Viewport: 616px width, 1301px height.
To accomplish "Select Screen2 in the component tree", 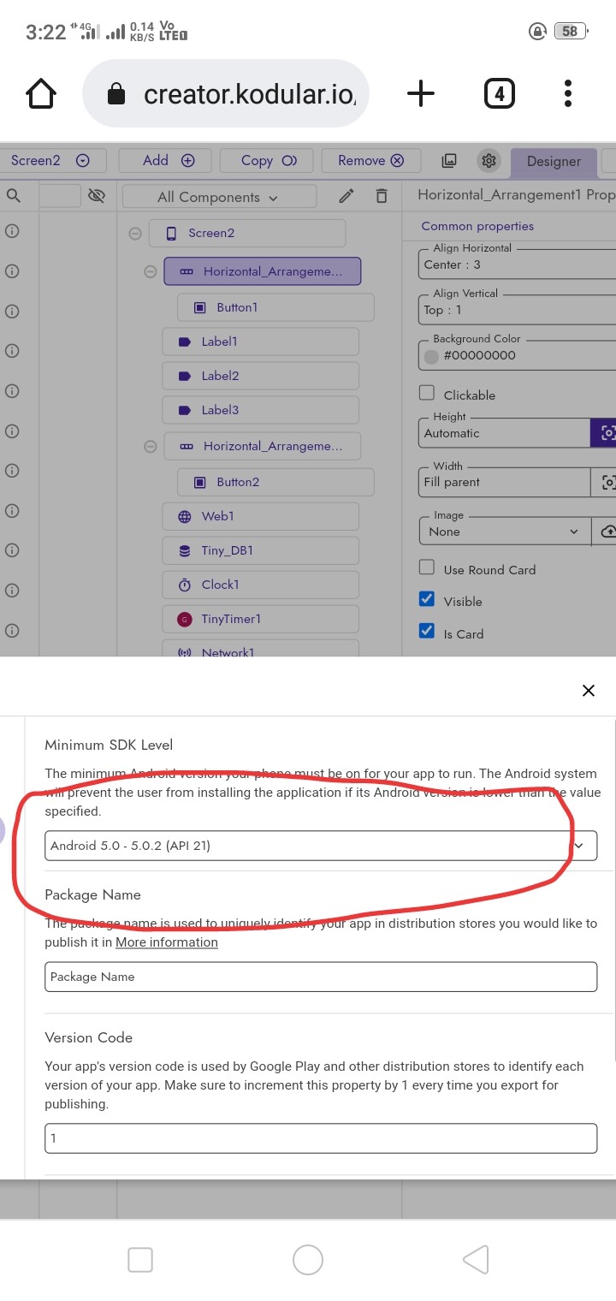I will point(247,233).
